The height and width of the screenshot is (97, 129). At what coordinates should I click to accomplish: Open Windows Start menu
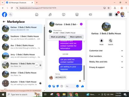point(3,94)
